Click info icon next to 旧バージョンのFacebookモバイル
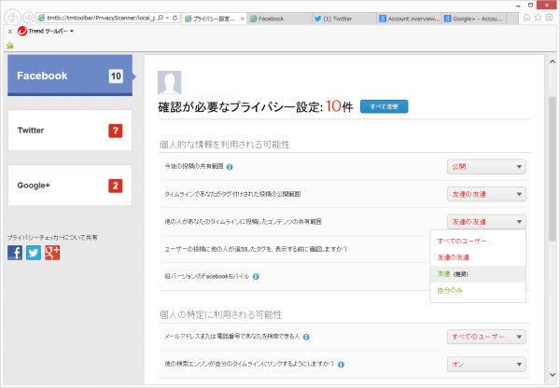560x388 pixels. click(256, 276)
